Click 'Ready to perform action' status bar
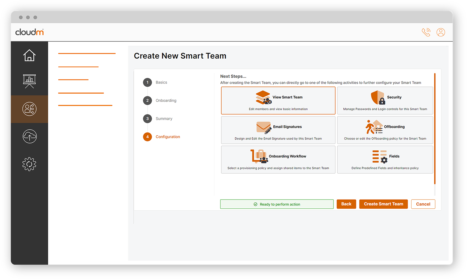Screen dimensions: 467x279 [277, 204]
